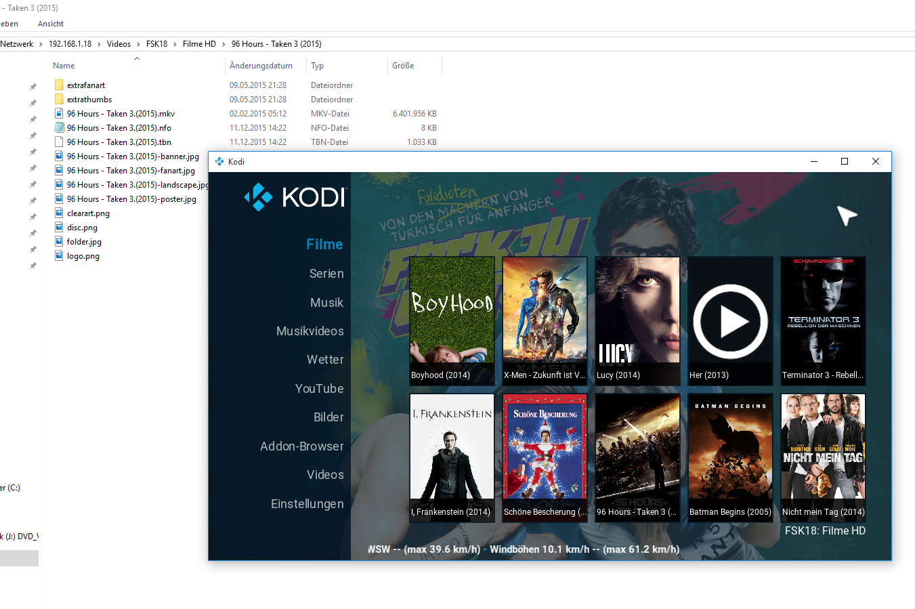Screen dimensions: 915x609
Task: Maximize the Kodi window
Action: 845,161
